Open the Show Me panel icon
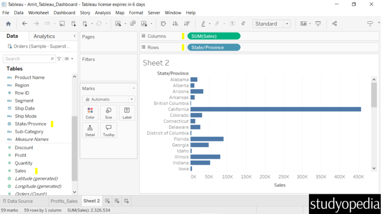Screen dimensions: 381x214 coord(370,24)
